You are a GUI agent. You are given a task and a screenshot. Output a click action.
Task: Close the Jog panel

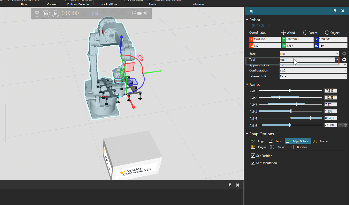click(343, 11)
